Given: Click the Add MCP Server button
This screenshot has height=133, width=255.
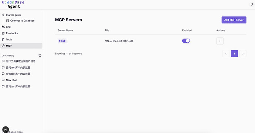Looking at the screenshot, I should [x=234, y=20].
